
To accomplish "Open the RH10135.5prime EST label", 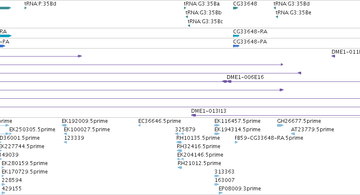I will tap(198, 138).
